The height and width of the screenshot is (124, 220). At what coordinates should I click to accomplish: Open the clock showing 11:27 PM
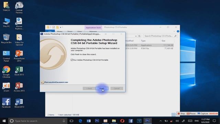[206, 121]
